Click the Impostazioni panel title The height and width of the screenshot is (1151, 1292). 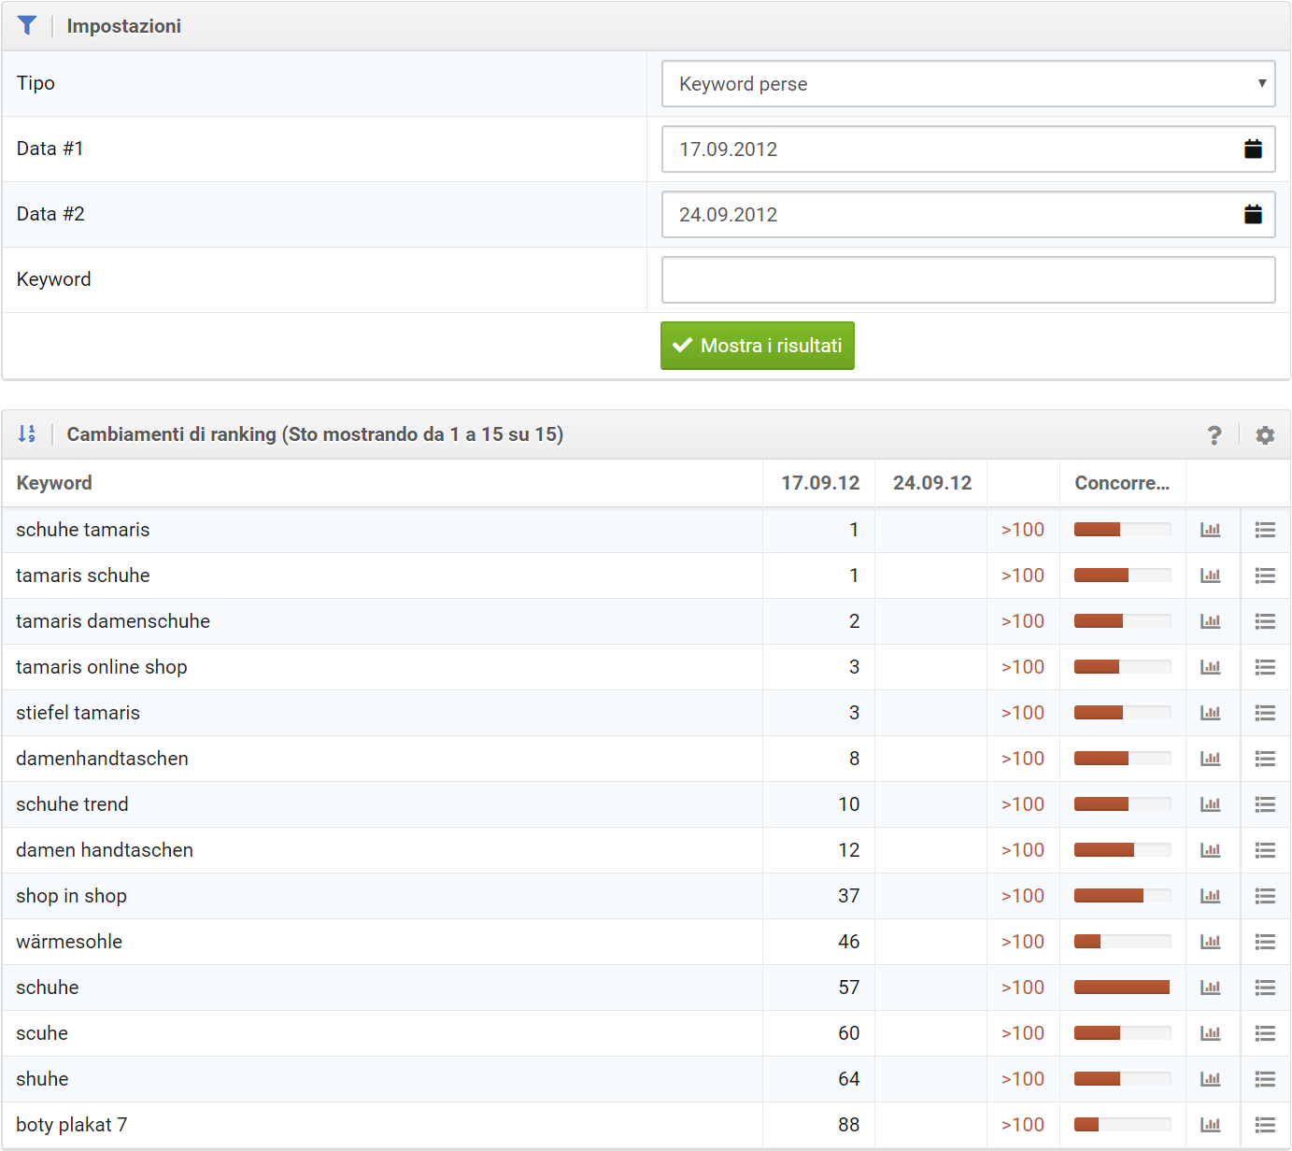[124, 26]
